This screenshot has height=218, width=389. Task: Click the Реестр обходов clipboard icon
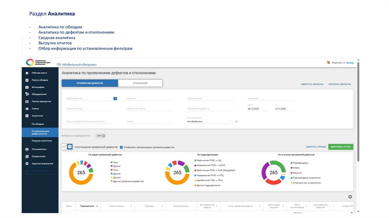click(27, 80)
